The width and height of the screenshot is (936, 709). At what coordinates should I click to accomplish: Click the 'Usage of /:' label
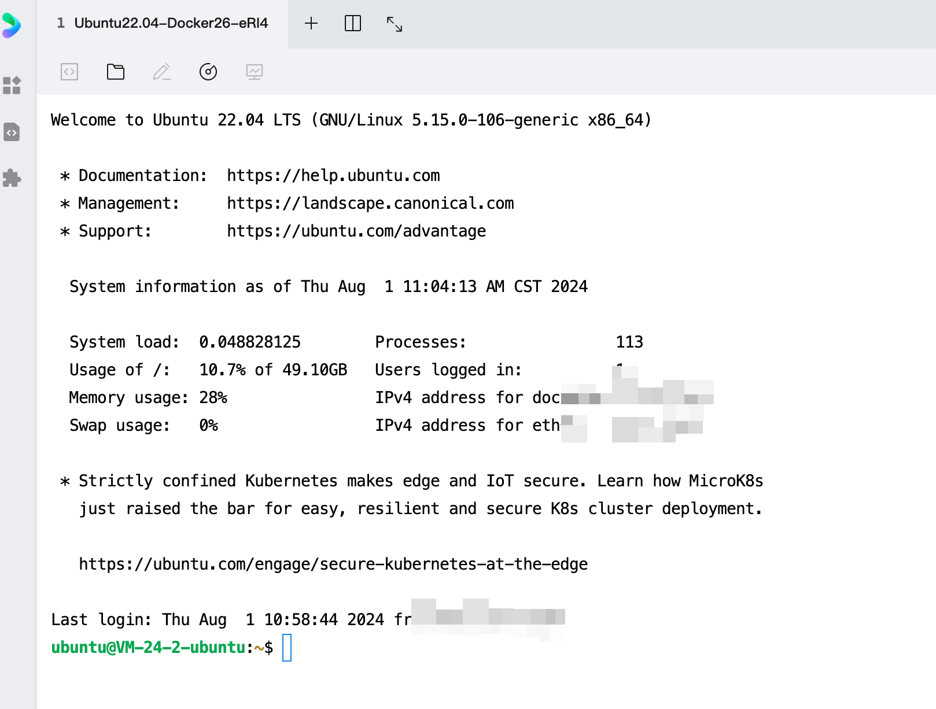[x=120, y=370]
